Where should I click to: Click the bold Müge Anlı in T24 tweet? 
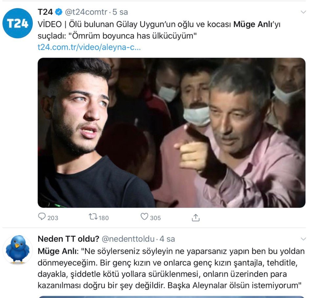[x=253, y=24]
